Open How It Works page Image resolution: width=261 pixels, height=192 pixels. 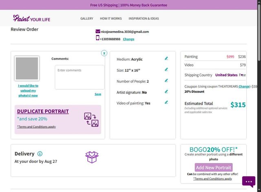click(111, 18)
